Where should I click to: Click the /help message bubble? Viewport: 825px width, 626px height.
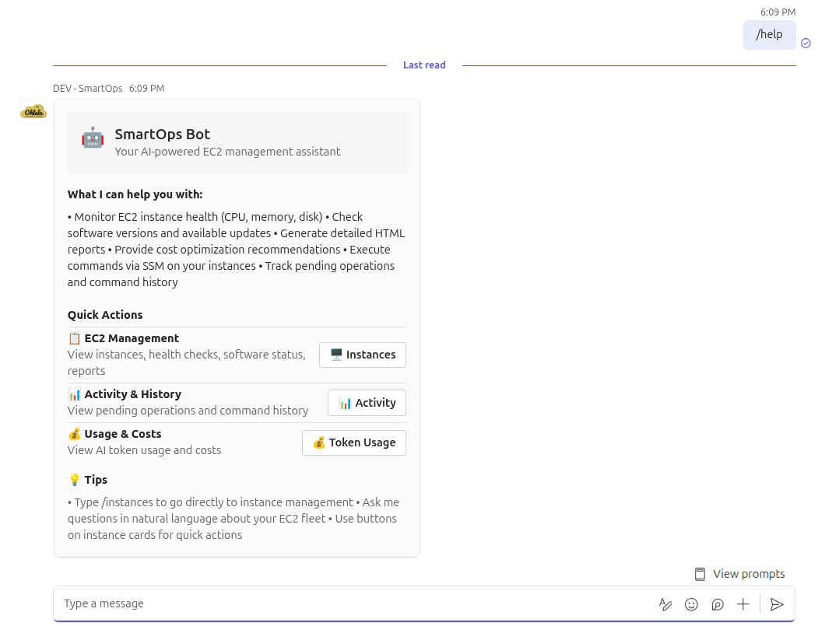(x=769, y=34)
